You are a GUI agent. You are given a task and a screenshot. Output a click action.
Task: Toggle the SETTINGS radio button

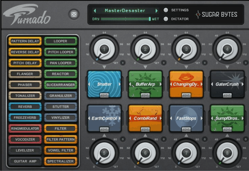166,10
